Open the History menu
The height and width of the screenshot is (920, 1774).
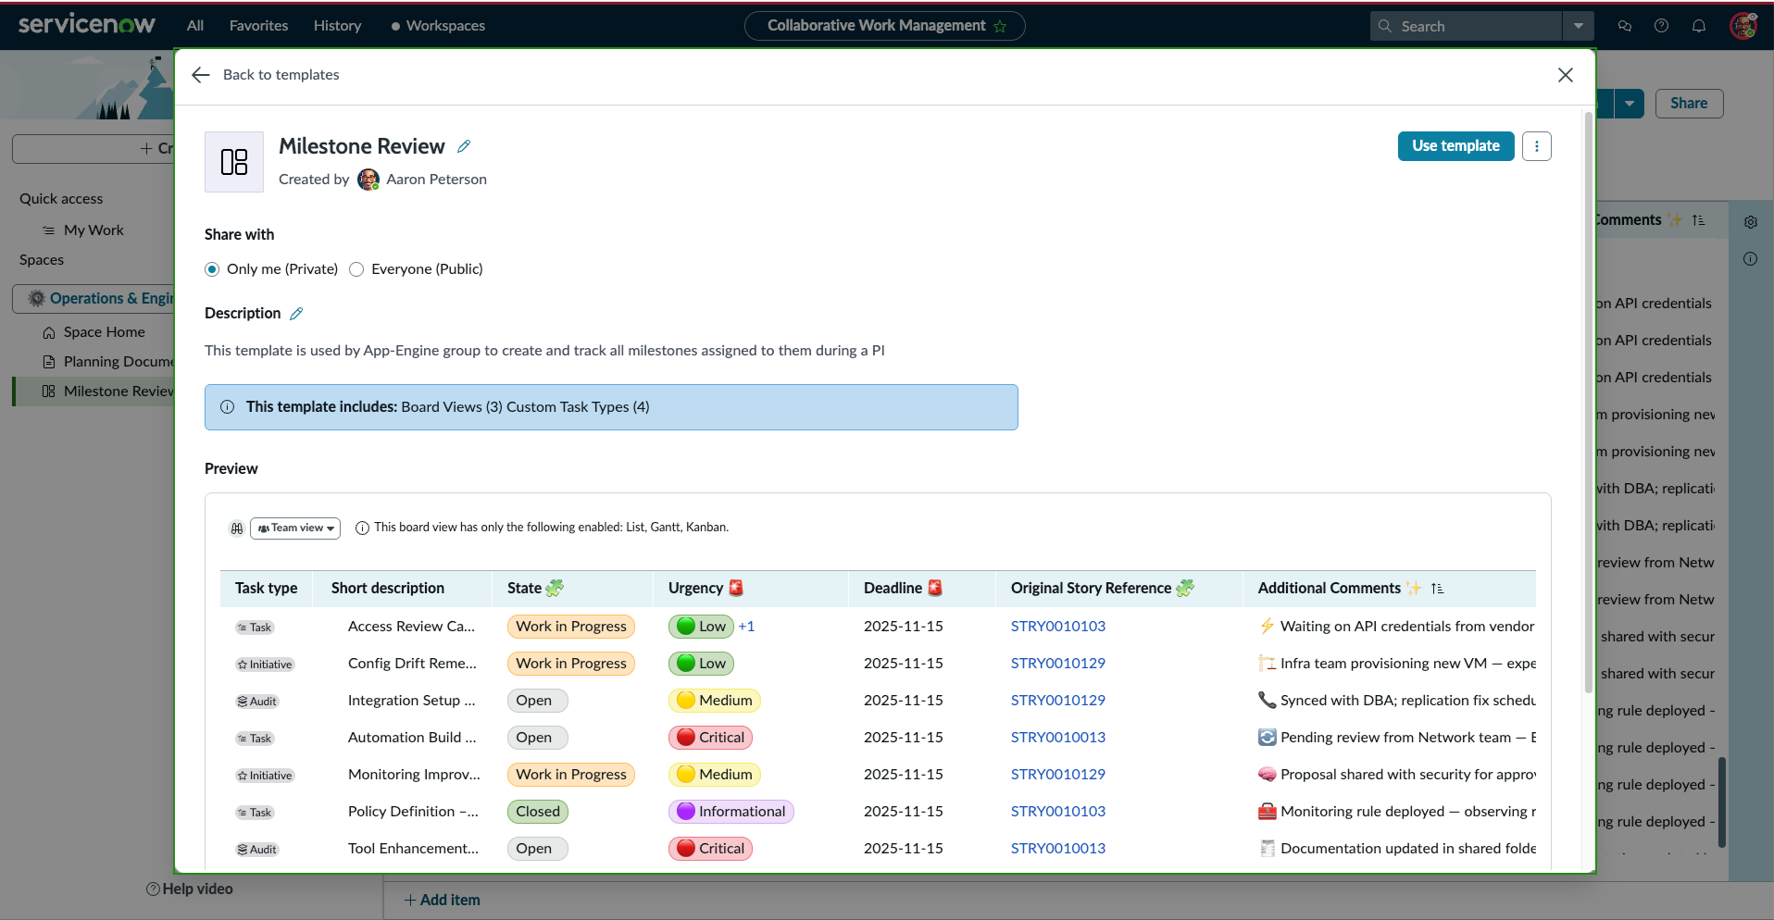point(337,26)
